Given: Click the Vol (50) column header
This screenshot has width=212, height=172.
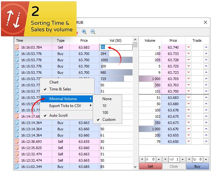Looking at the screenshot, I should point(116,40).
